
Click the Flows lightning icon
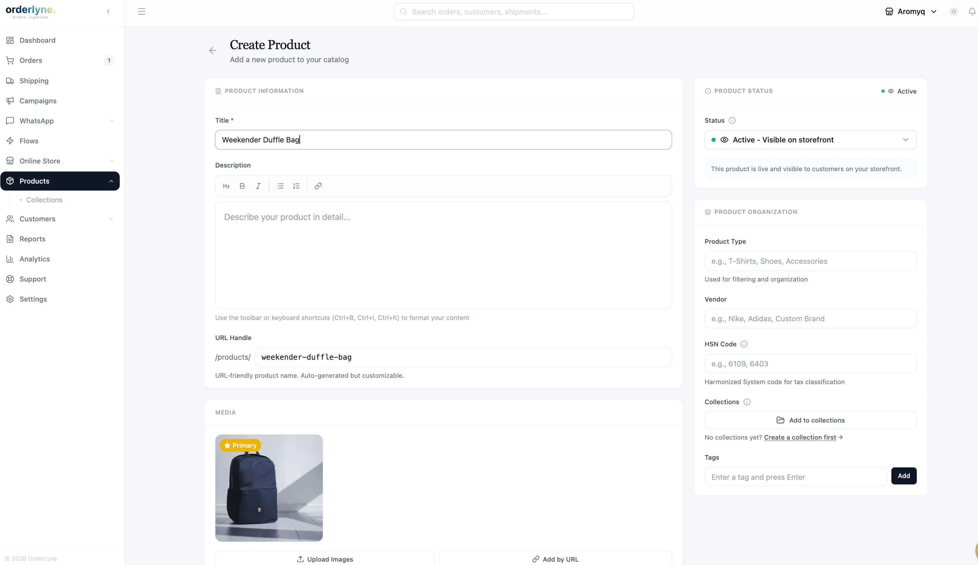pos(10,141)
